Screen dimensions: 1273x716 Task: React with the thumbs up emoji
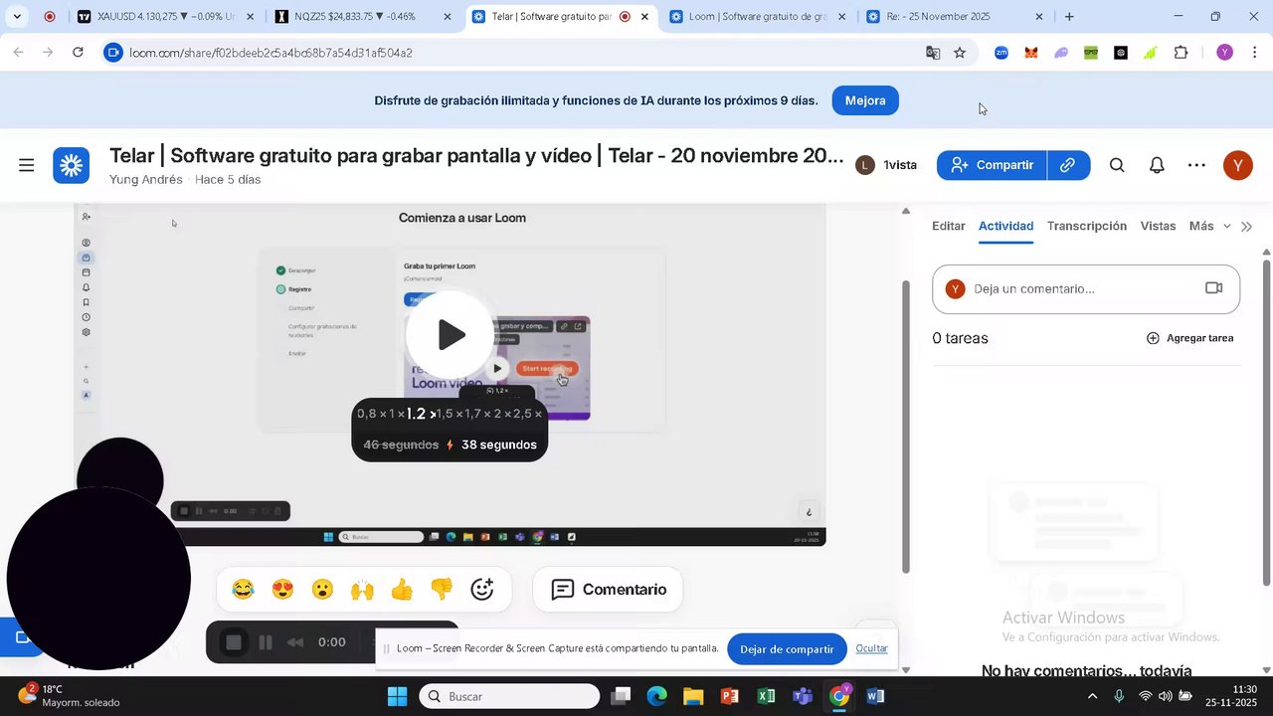tap(402, 590)
